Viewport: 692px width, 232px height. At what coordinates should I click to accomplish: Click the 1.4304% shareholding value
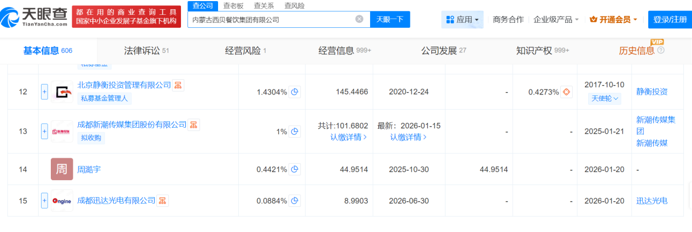point(272,92)
